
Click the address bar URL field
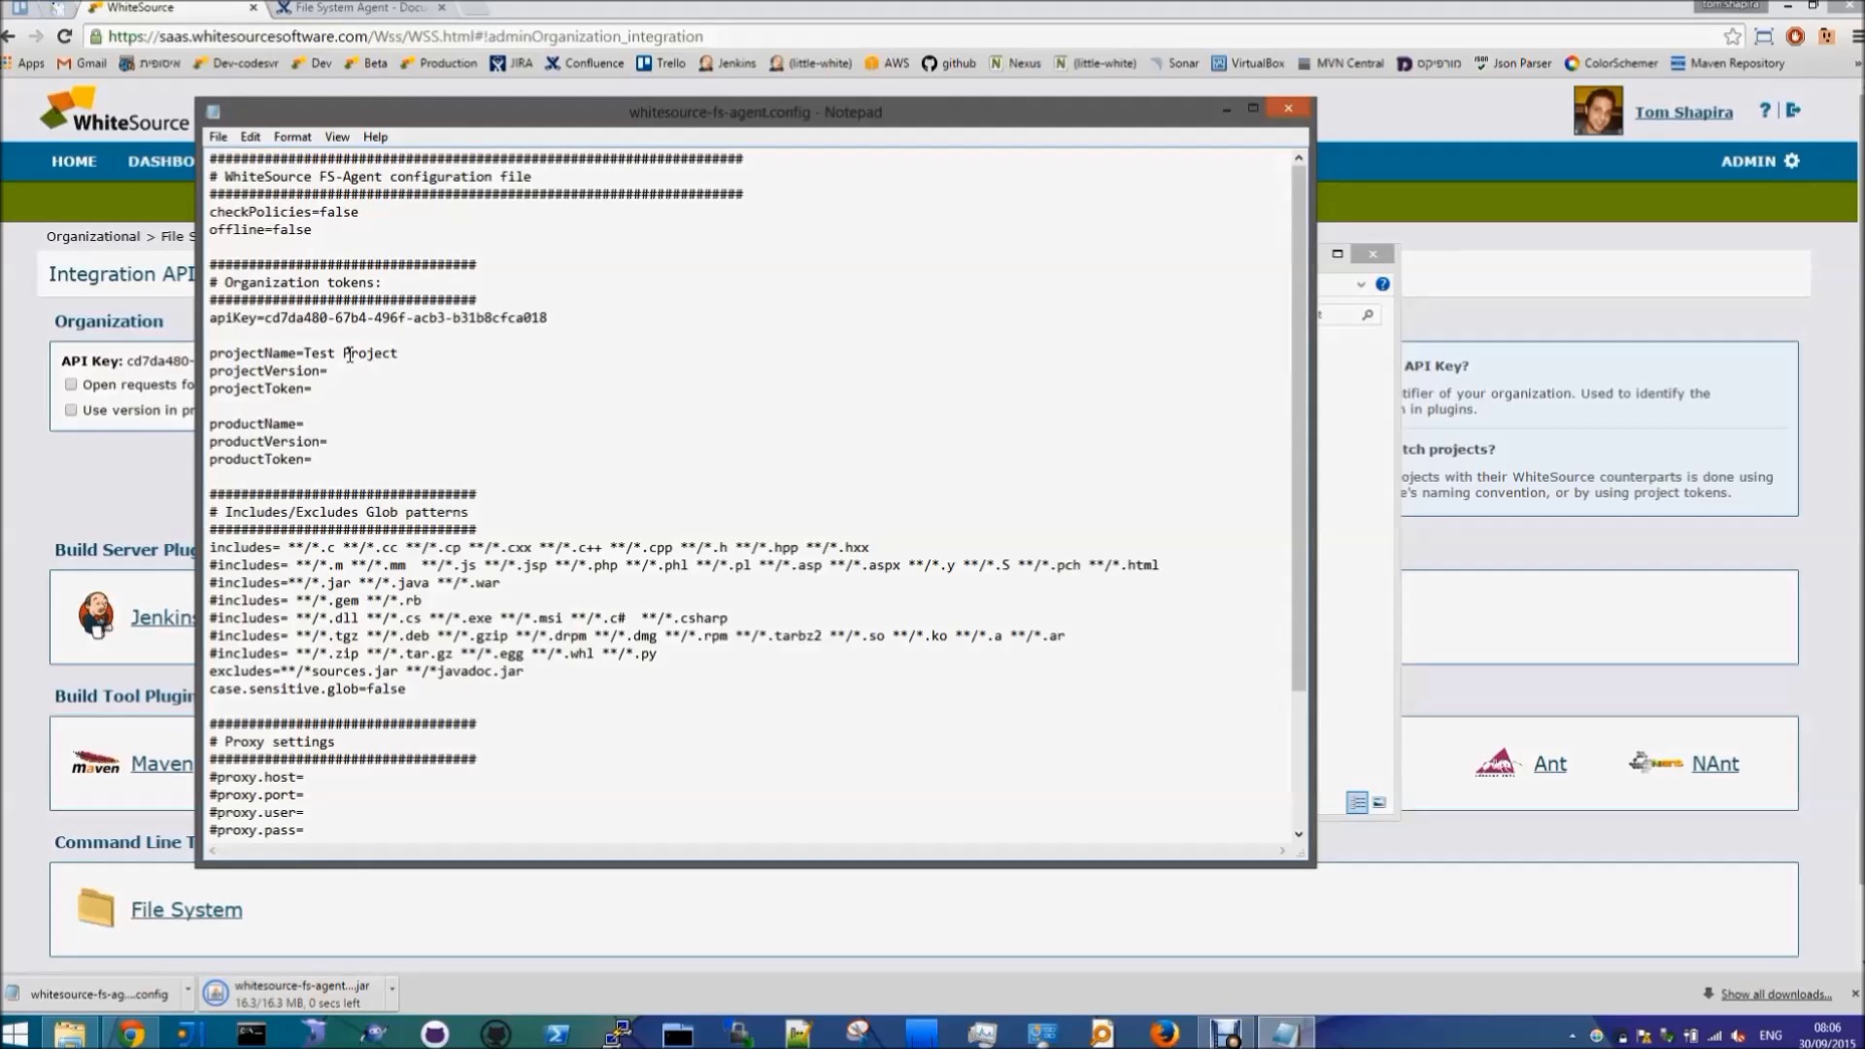pos(903,36)
